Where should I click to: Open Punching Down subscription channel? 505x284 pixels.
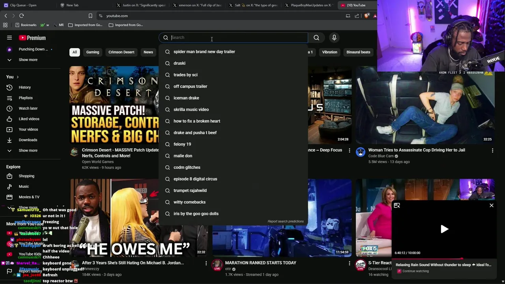[x=33, y=49]
